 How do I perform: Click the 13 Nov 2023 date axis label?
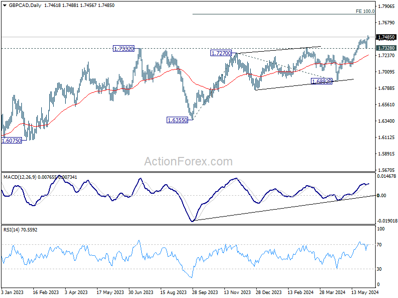[237, 292]
